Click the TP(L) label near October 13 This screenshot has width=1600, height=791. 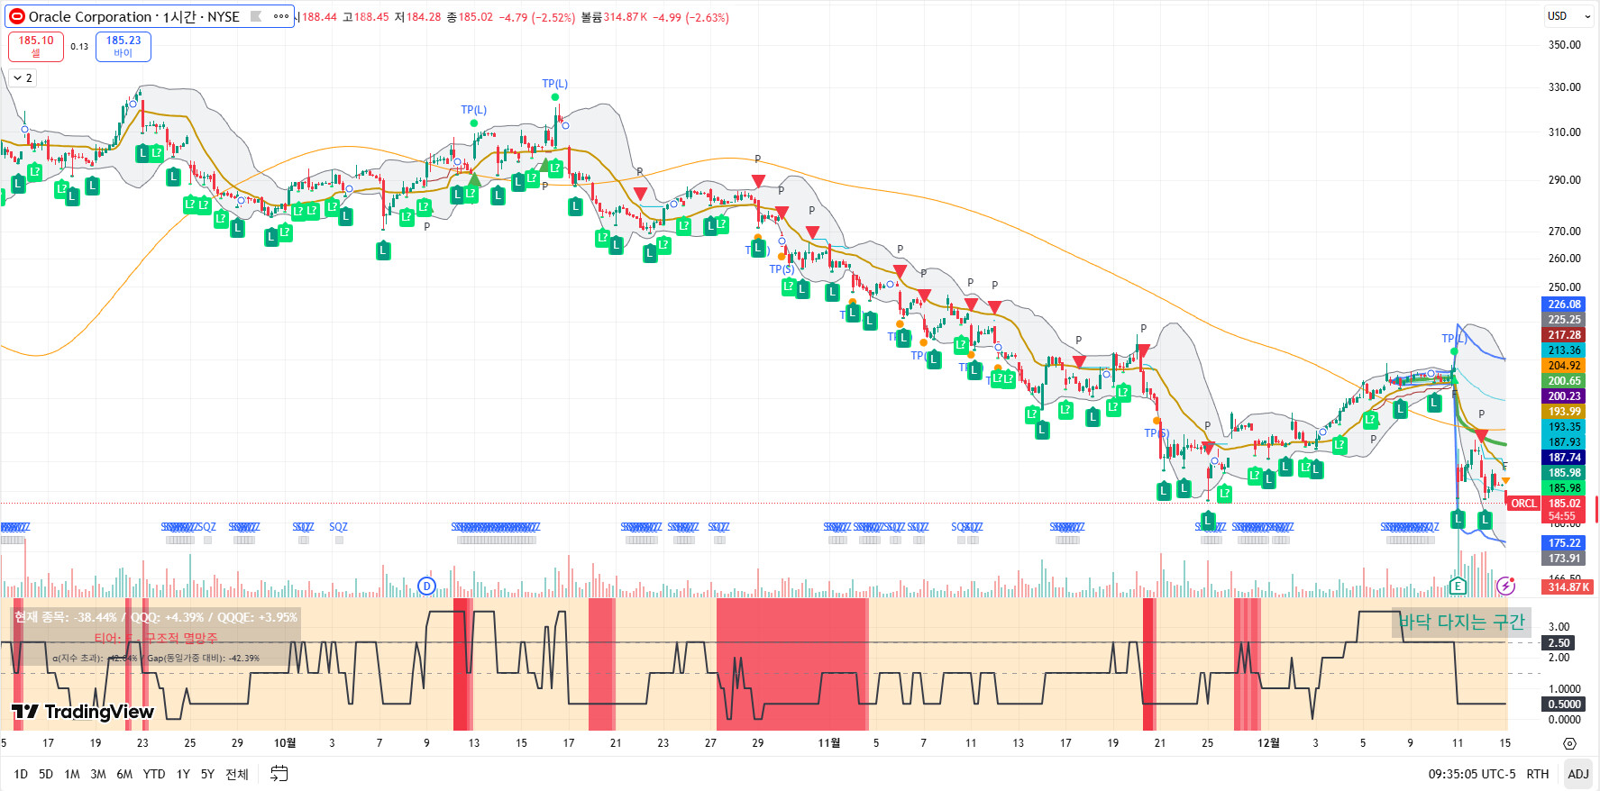[473, 110]
